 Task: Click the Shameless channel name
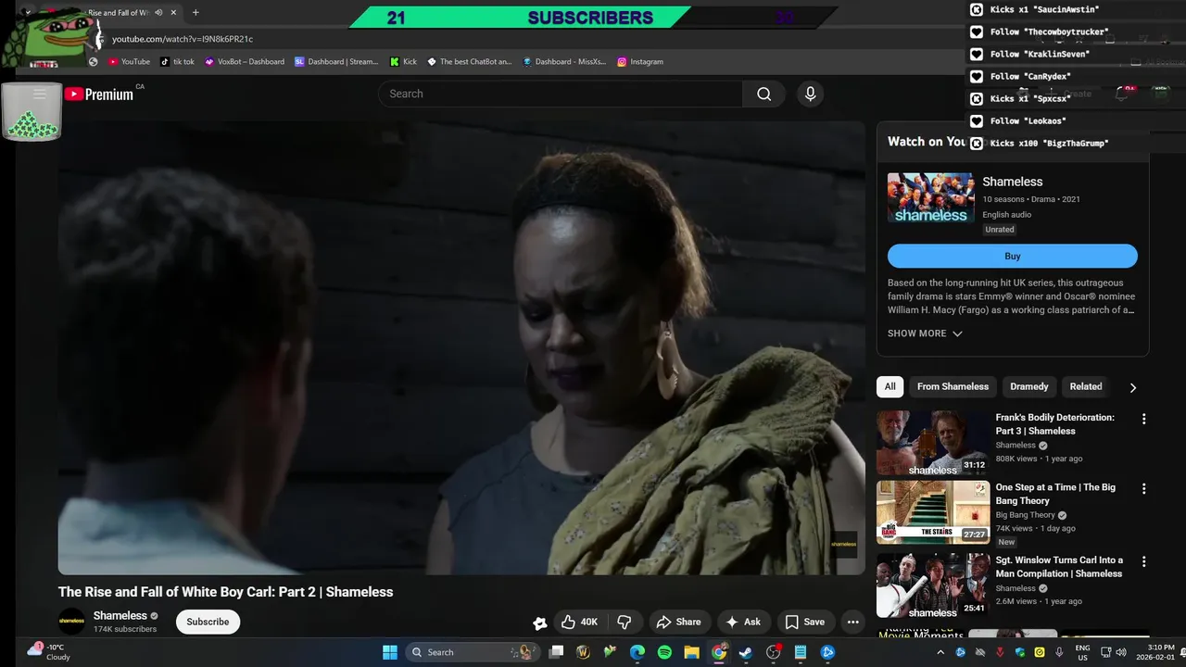(x=120, y=615)
